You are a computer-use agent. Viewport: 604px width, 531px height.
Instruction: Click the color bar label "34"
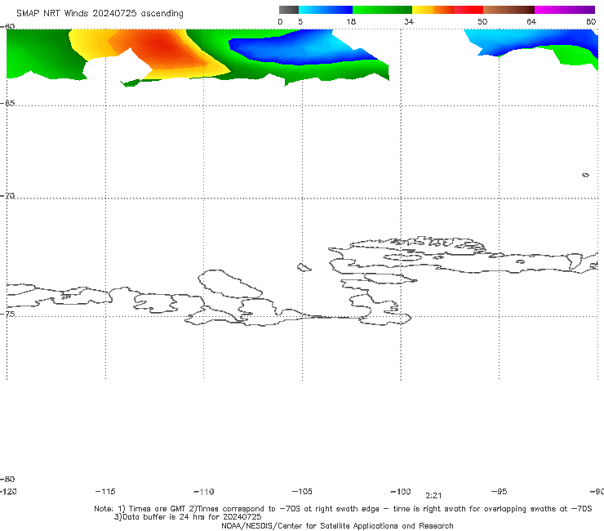pos(409,22)
